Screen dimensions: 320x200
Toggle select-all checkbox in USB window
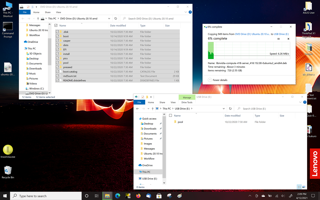click(x=170, y=115)
